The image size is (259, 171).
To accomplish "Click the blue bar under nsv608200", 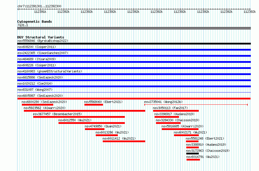I will 134,50.
